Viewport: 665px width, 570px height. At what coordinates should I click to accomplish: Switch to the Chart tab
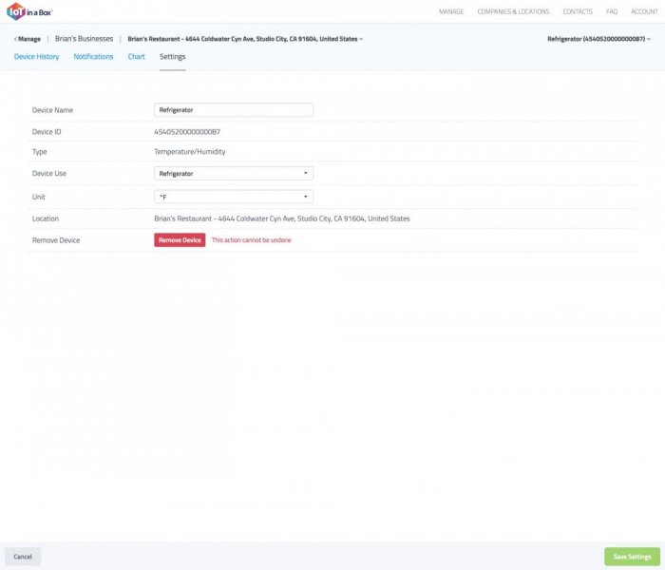(x=136, y=57)
